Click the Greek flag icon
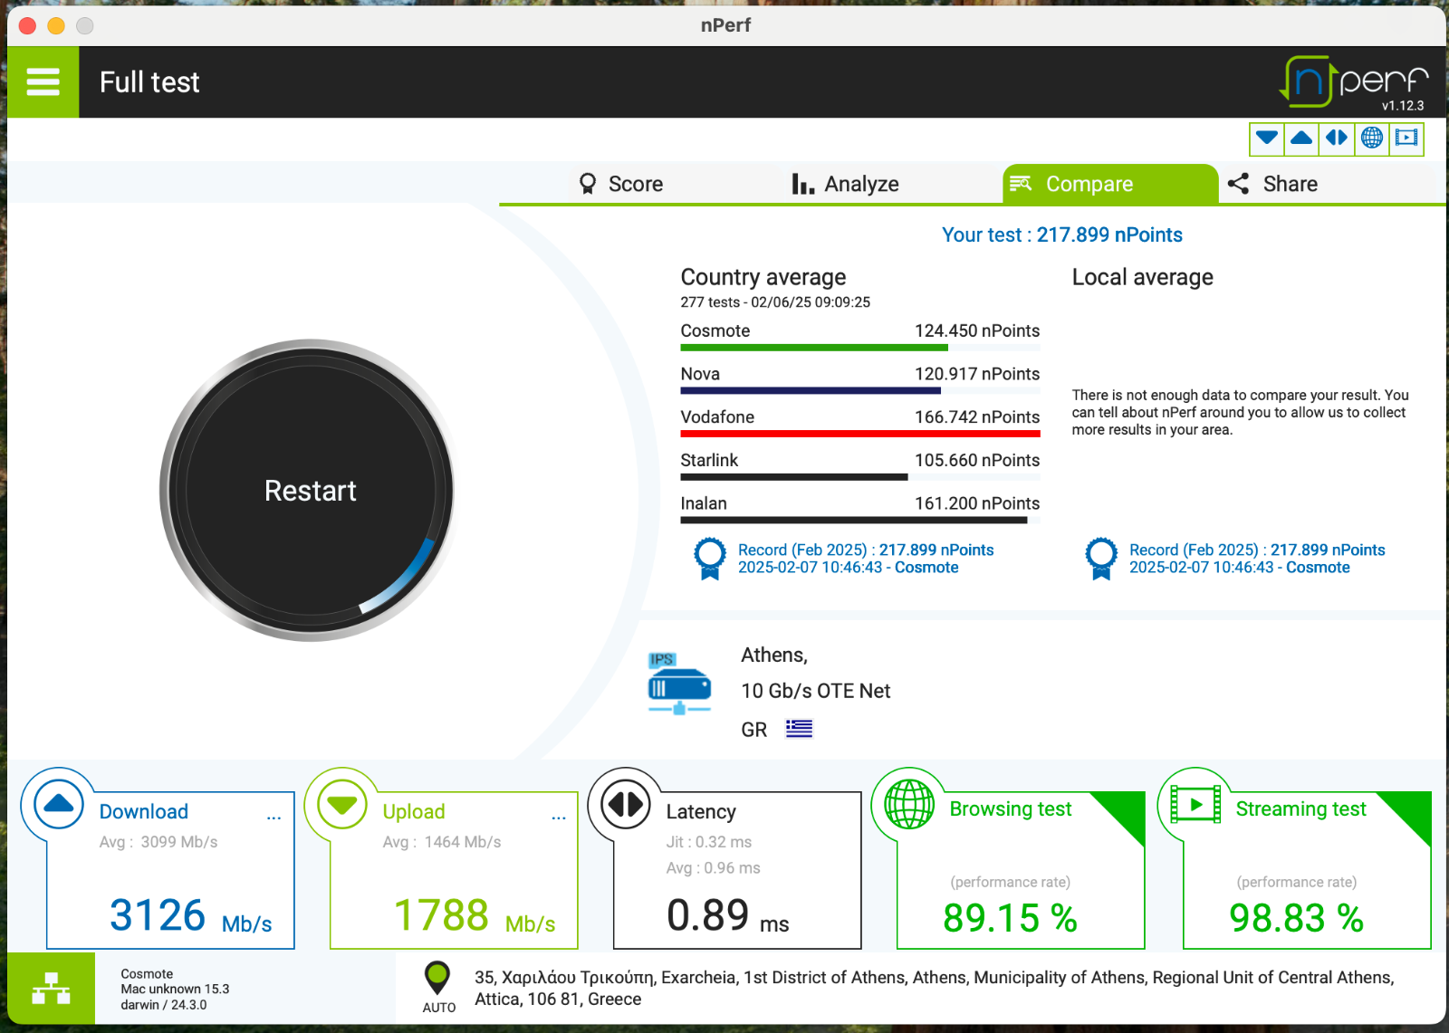The height and width of the screenshot is (1033, 1449). tap(799, 729)
